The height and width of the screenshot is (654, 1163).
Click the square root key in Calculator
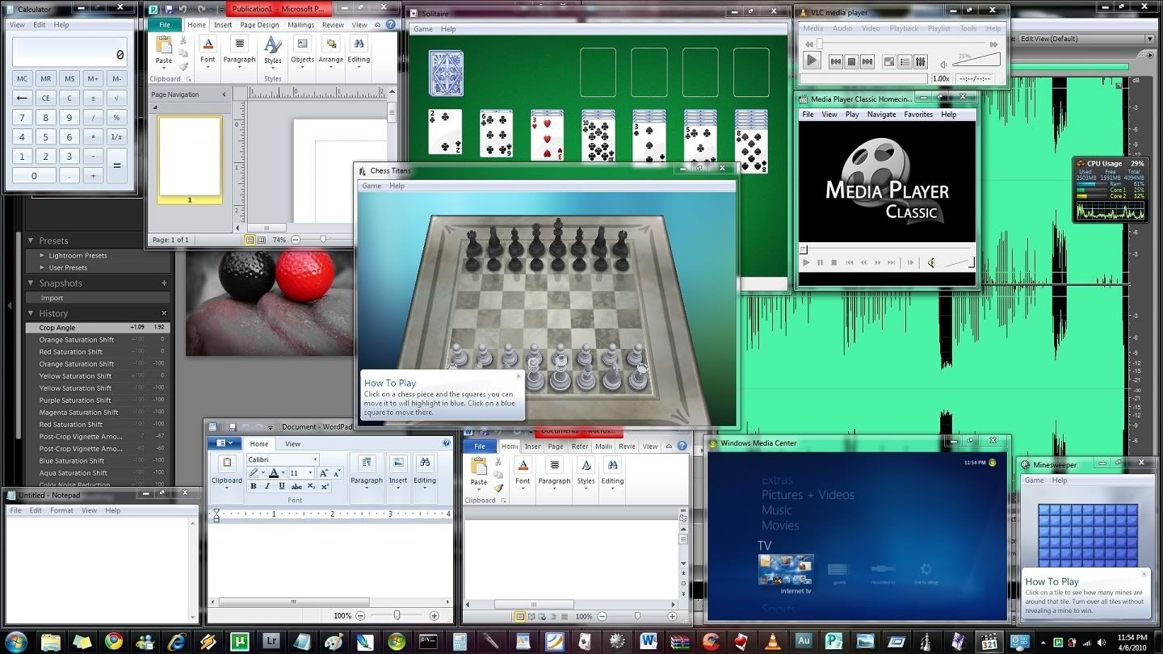click(117, 99)
